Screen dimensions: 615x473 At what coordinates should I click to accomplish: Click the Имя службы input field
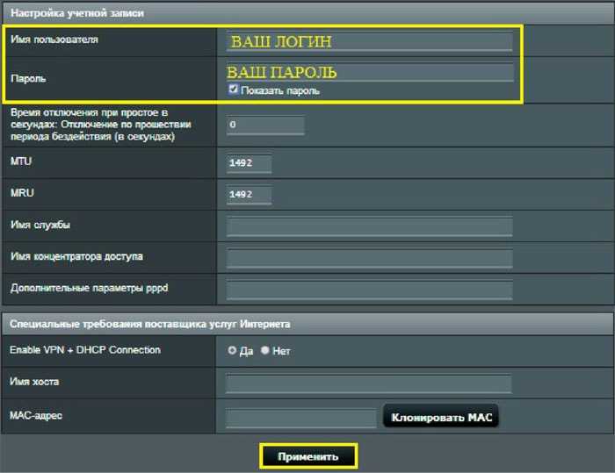pyautogui.click(x=370, y=226)
